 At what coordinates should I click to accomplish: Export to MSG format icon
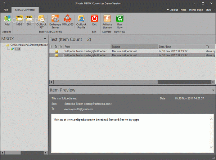(x=19, y=18)
